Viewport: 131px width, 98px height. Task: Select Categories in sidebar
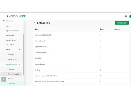pyautogui.click(x=12, y=83)
